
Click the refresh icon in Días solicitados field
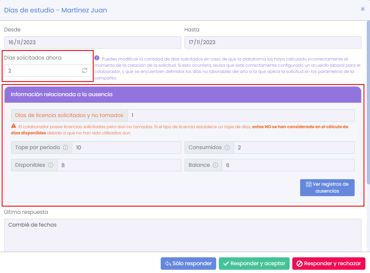85,71
